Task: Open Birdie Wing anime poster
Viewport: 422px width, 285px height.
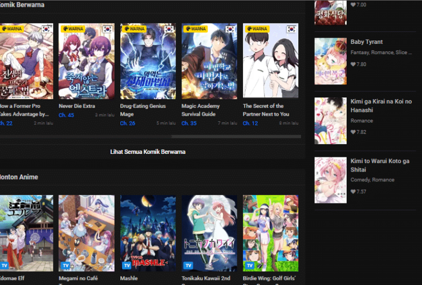Action: [270, 233]
